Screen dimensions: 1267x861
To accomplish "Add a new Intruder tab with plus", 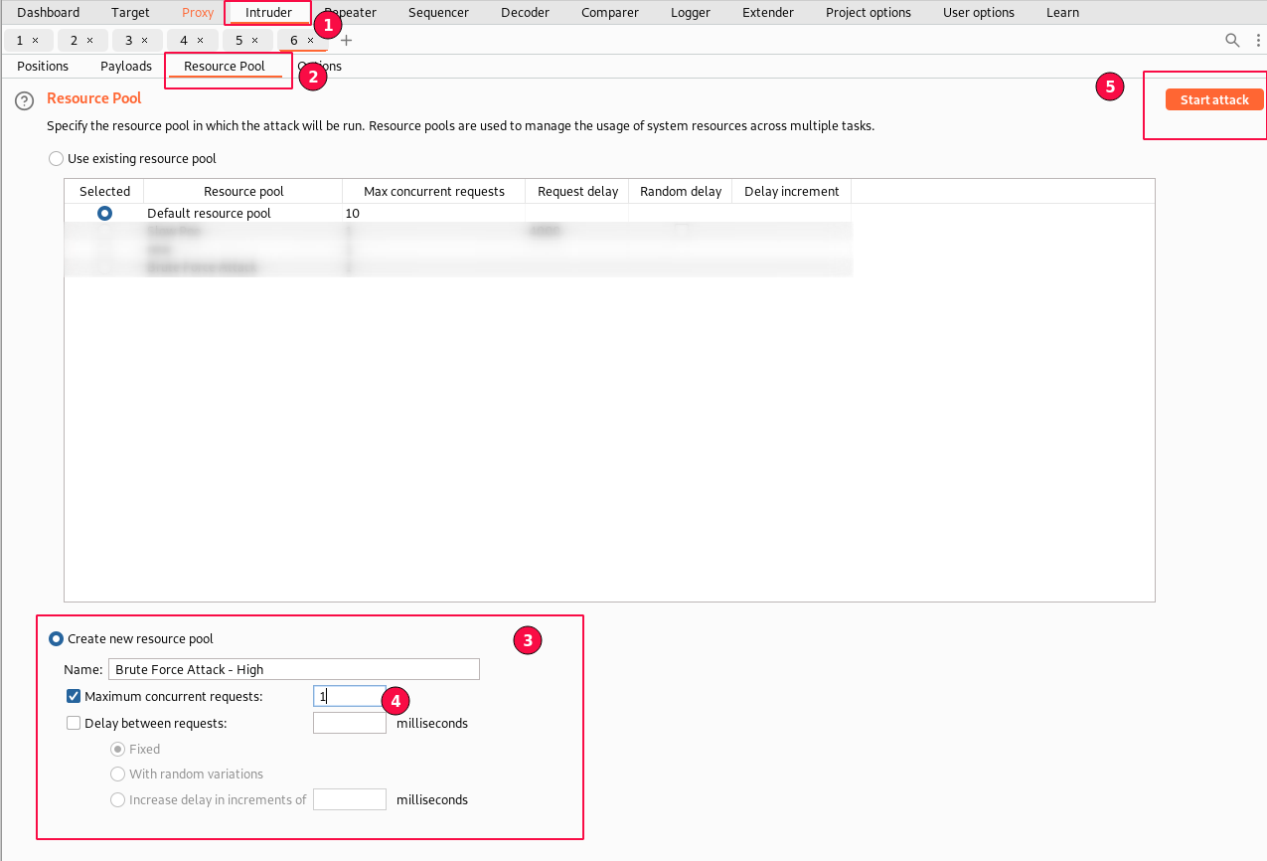I will point(347,41).
